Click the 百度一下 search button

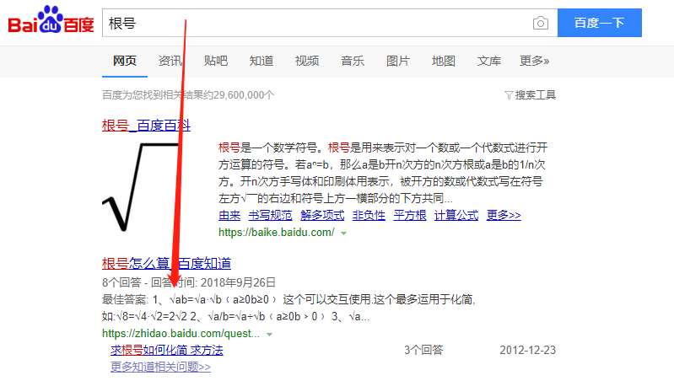(600, 23)
